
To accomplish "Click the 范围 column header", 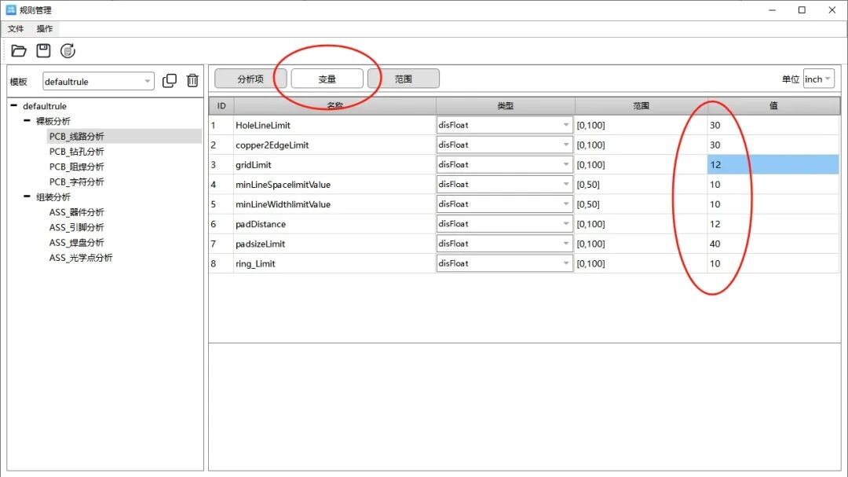I will click(x=641, y=105).
